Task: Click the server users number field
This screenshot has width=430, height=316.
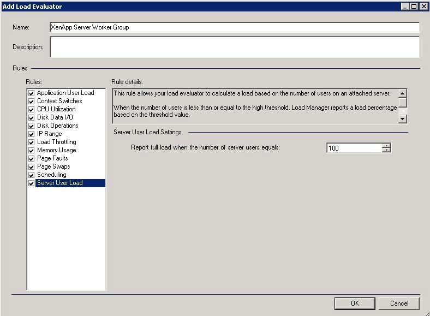Action: (x=354, y=148)
